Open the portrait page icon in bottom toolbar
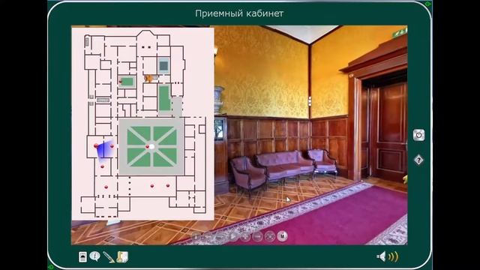This screenshot has width=480, height=270. click(82, 256)
